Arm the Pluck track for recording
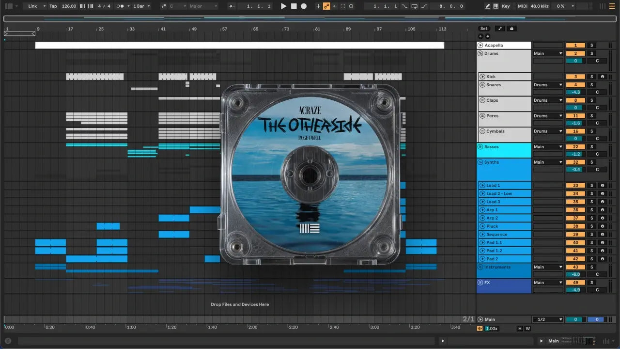 pos(603,226)
